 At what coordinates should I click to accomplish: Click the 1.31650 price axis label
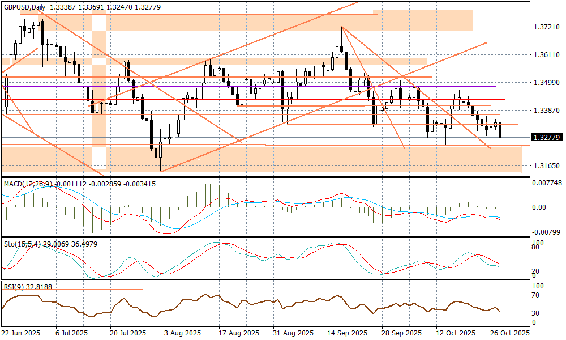[x=546, y=166]
